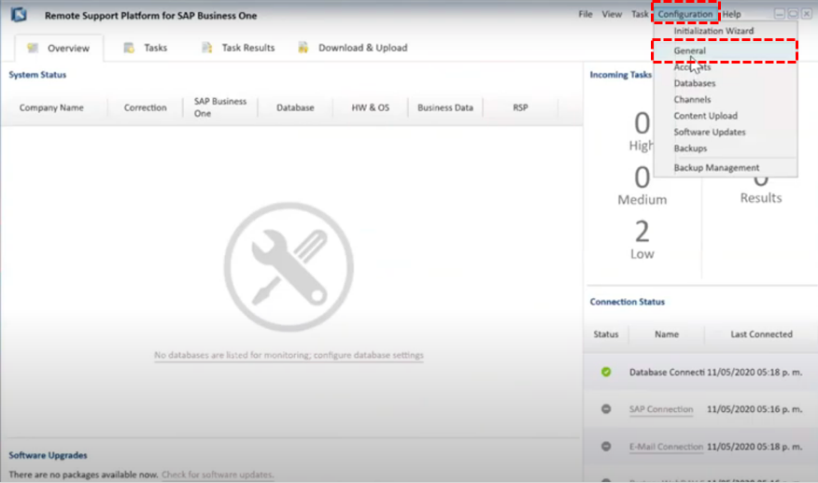
Task: Select Software Updates in the Configuration menu
Action: coord(710,132)
